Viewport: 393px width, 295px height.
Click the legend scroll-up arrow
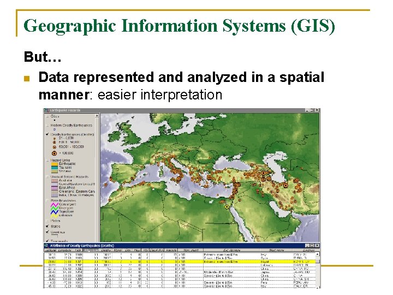click(97, 116)
